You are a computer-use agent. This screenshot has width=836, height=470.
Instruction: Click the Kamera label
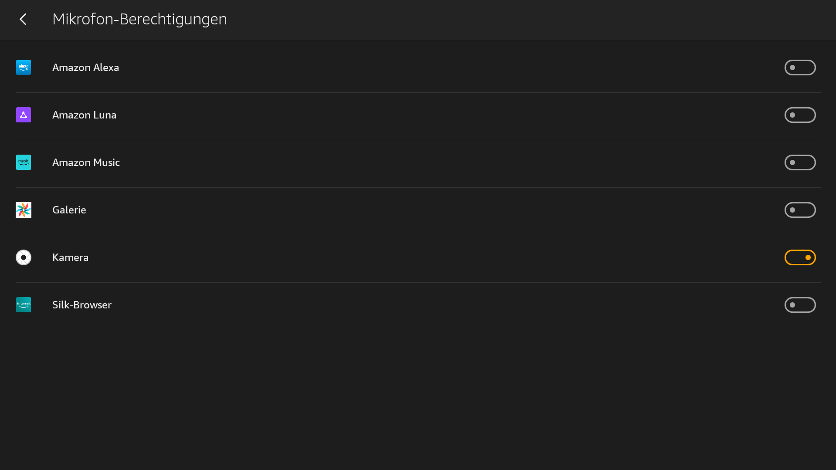(x=70, y=257)
